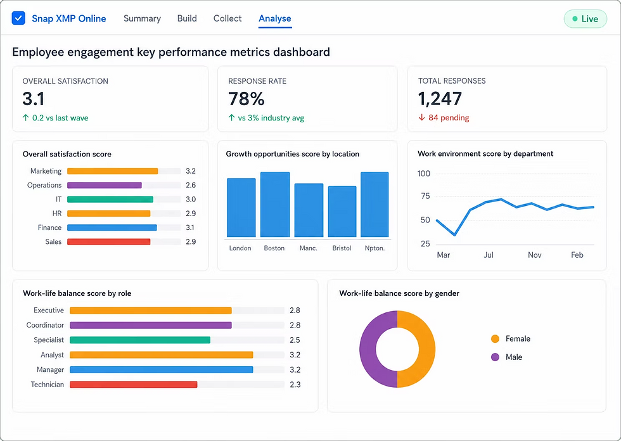Click the Finance satisfaction bar
Screen dimensions: 621x441
112,227
